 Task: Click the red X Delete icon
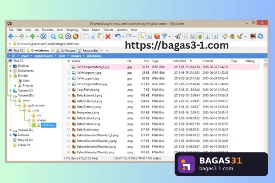[x=108, y=37]
